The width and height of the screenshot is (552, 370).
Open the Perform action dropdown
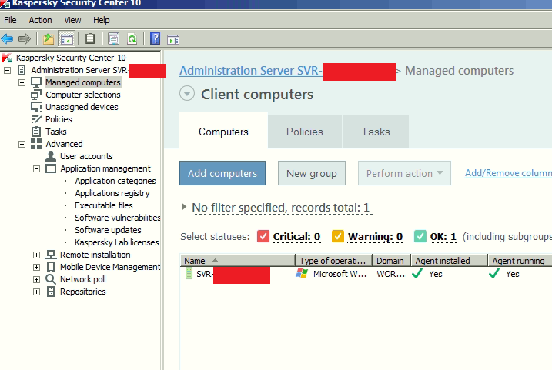[404, 173]
